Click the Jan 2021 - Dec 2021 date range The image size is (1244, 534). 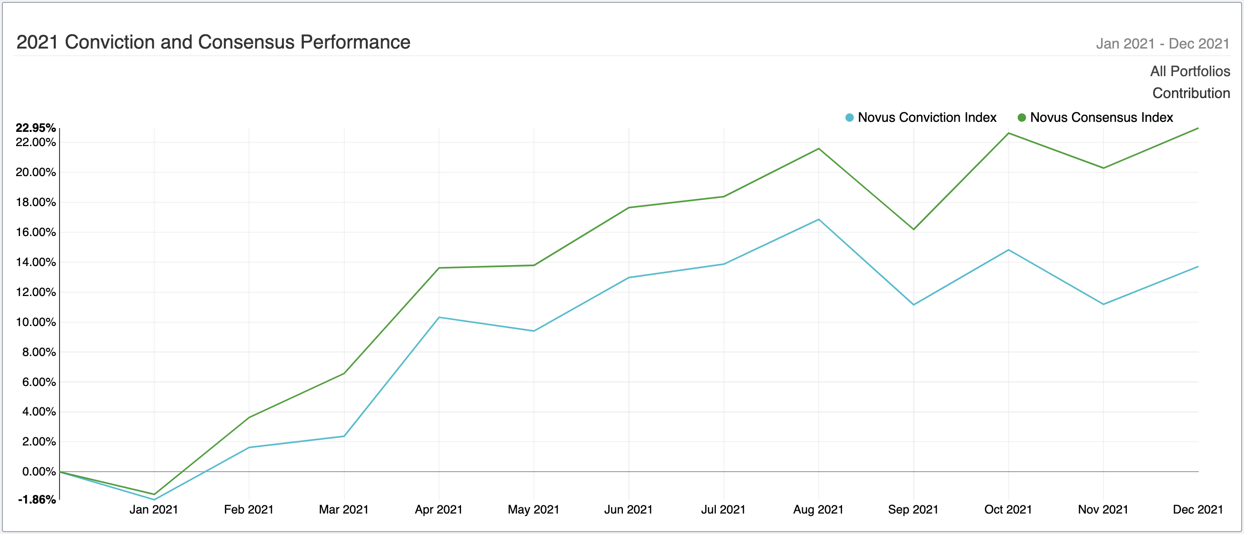click(1162, 44)
